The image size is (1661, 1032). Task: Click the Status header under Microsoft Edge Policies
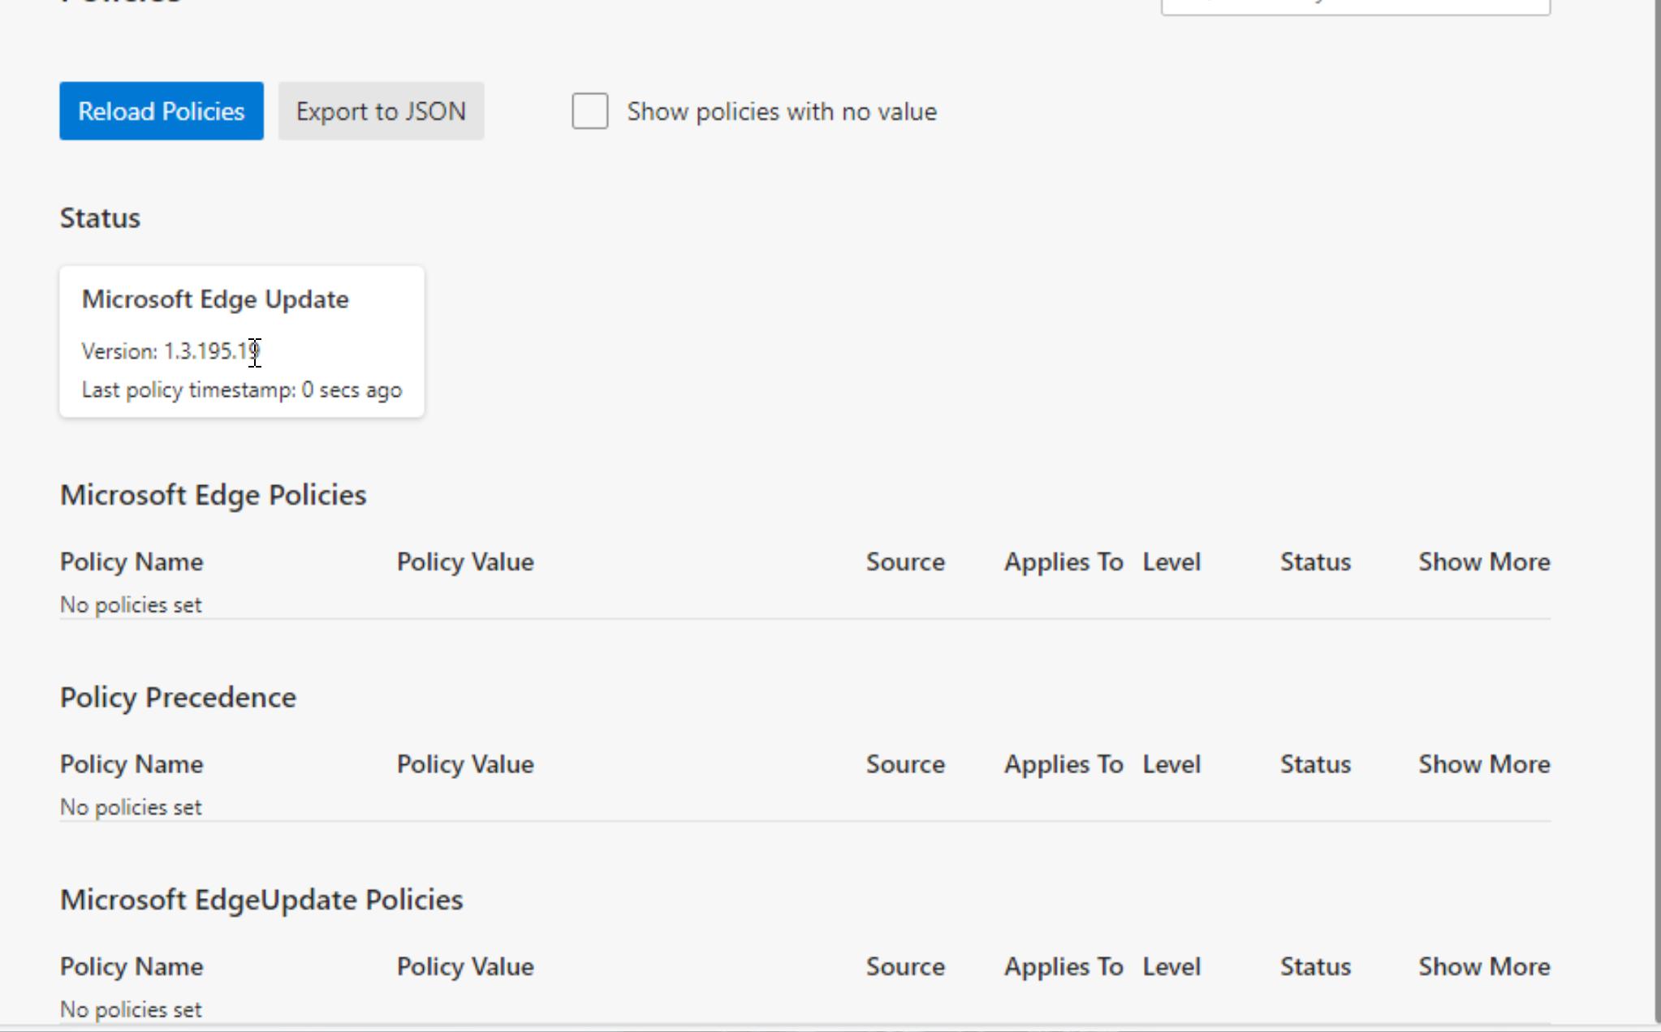click(x=1315, y=561)
